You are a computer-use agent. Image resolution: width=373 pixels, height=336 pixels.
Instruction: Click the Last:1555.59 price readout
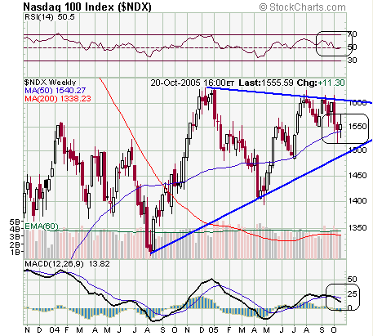(x=266, y=83)
